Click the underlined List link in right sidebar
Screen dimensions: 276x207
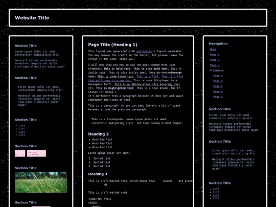[x=216, y=195]
